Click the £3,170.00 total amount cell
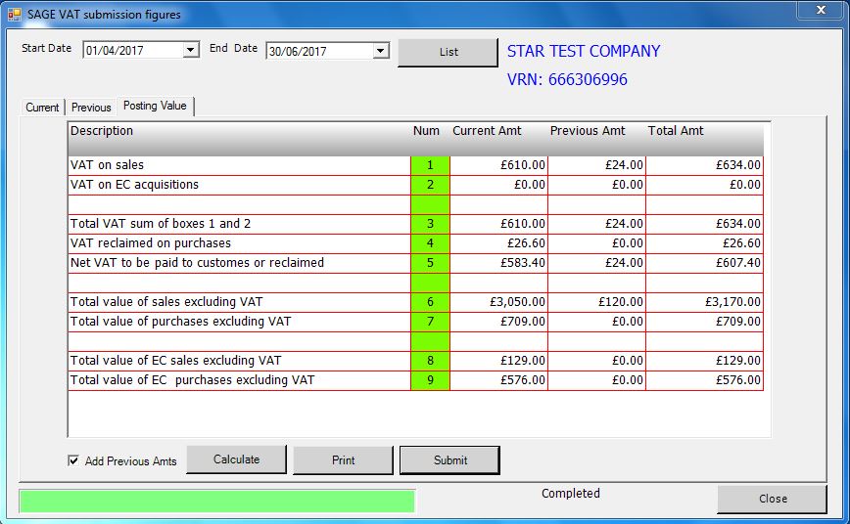The width and height of the screenshot is (850, 524). (705, 301)
